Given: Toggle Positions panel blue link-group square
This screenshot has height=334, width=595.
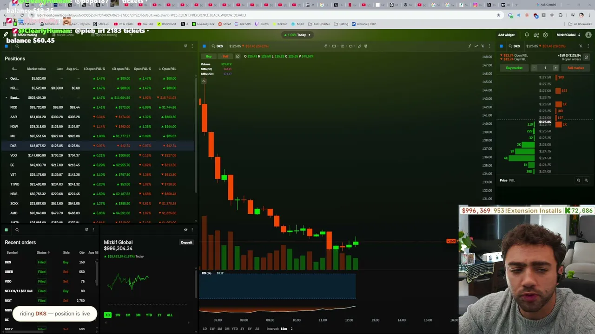Looking at the screenshot, I should point(7,46).
